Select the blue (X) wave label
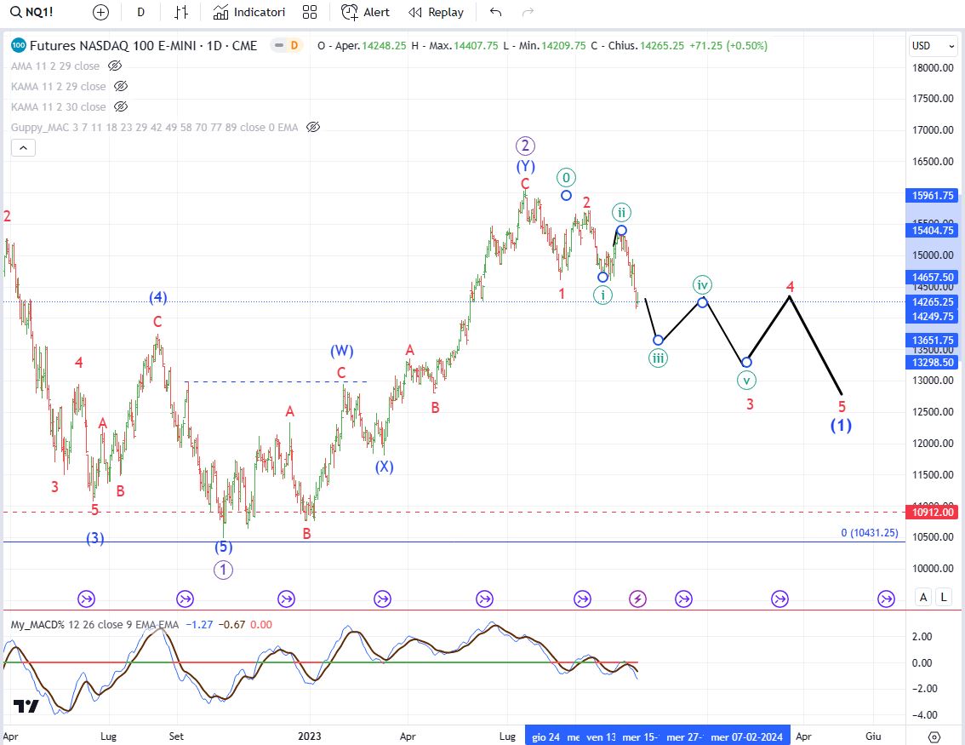The width and height of the screenshot is (965, 745). tap(384, 466)
